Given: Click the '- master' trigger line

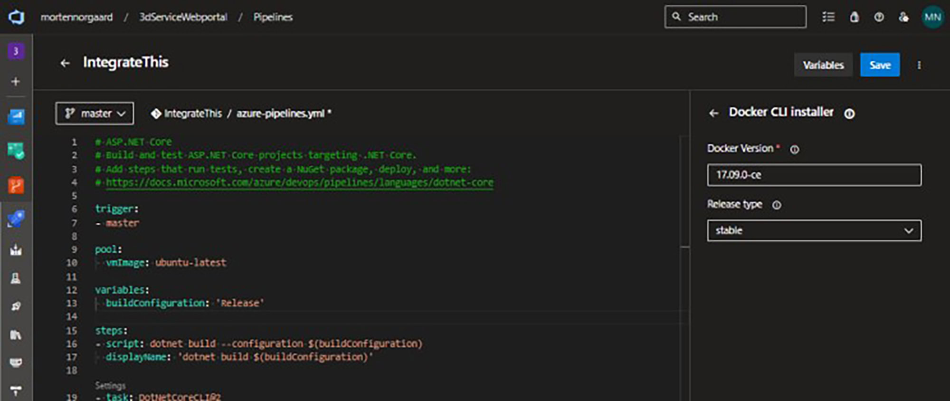Looking at the screenshot, I should tap(117, 223).
